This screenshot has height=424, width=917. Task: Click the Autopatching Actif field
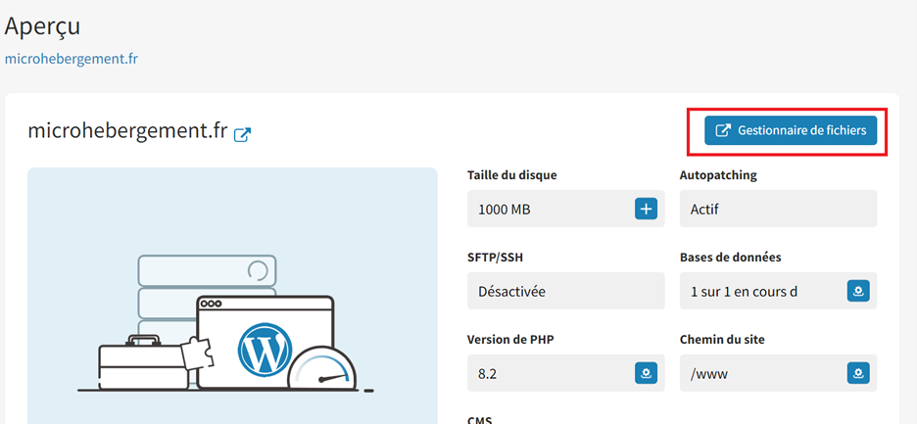[778, 209]
